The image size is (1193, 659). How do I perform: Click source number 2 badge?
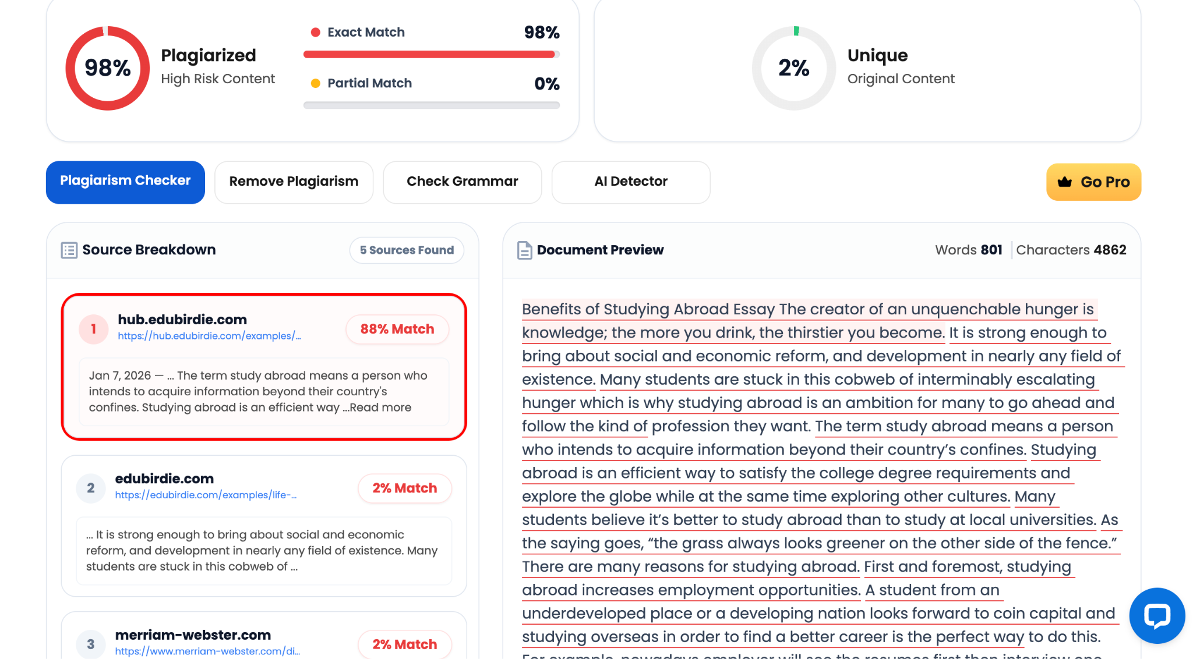[90, 488]
